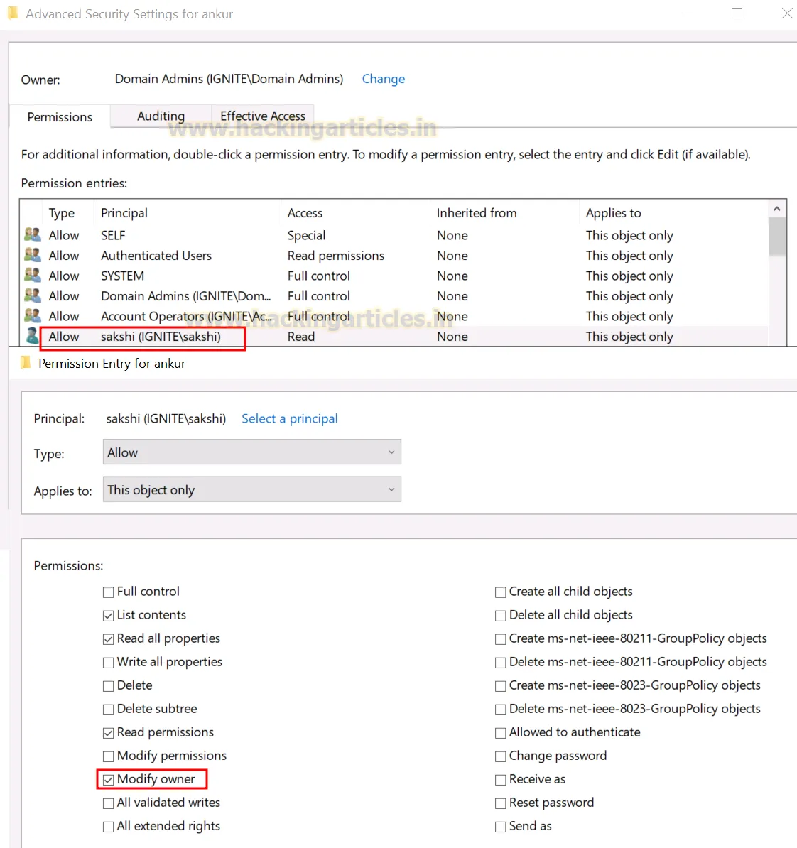Click the Change owner link

coord(383,79)
